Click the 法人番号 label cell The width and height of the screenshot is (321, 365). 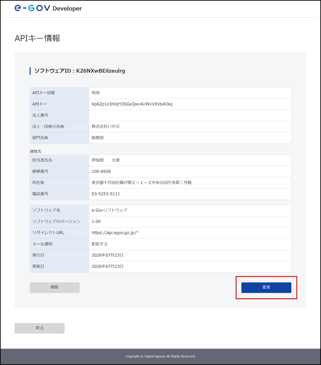[59, 115]
